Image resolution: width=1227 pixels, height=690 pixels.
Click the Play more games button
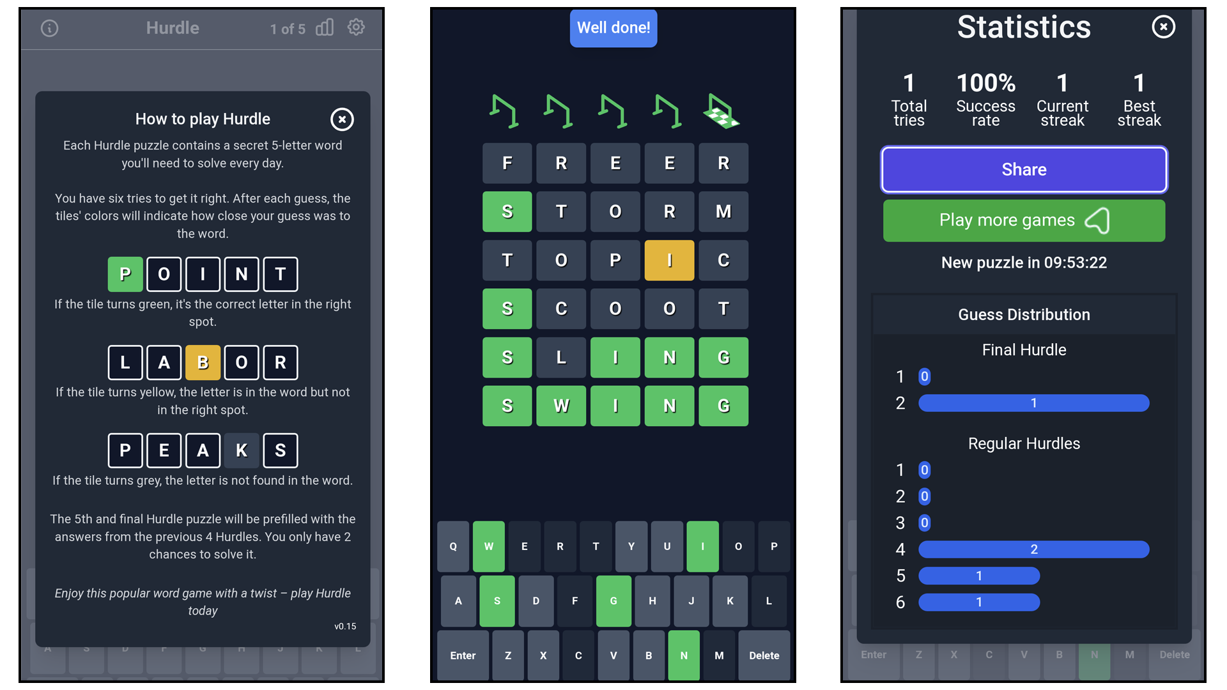point(1023,220)
